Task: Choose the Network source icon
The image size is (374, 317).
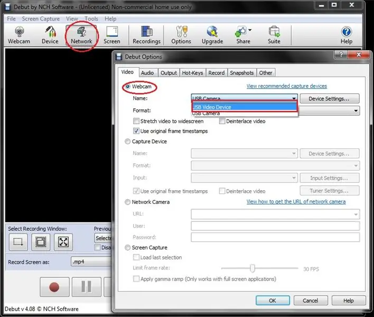Action: 81,35
